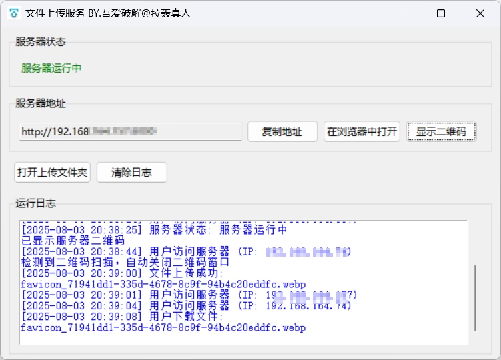The image size is (501, 360).
Task: Click log entry 20:39:00 文件上传成功
Action: (x=122, y=273)
